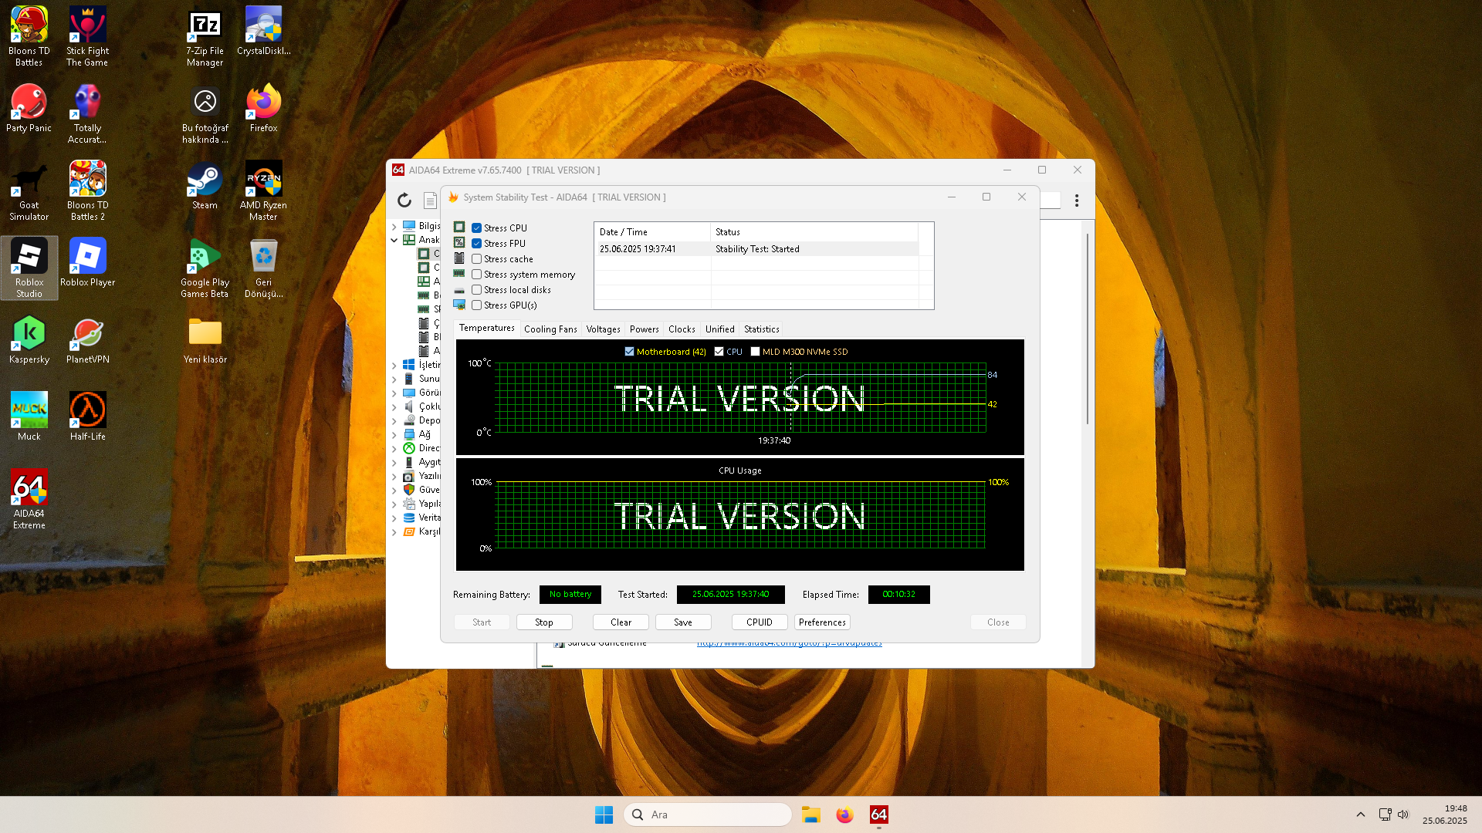Image resolution: width=1482 pixels, height=833 pixels.
Task: Click the Save button
Action: click(683, 622)
